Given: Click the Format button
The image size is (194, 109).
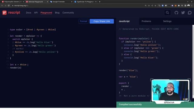Looking at the screenshot, I should pos(84,21).
